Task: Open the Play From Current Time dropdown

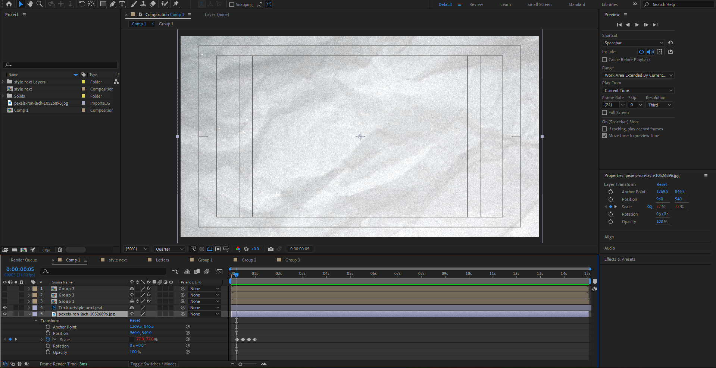Action: 638,91
